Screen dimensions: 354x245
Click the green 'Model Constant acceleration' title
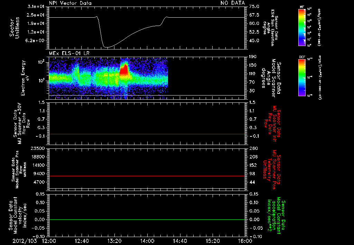[276, 216]
